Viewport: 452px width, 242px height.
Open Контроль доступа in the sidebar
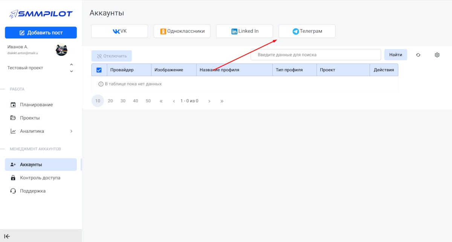coord(40,178)
